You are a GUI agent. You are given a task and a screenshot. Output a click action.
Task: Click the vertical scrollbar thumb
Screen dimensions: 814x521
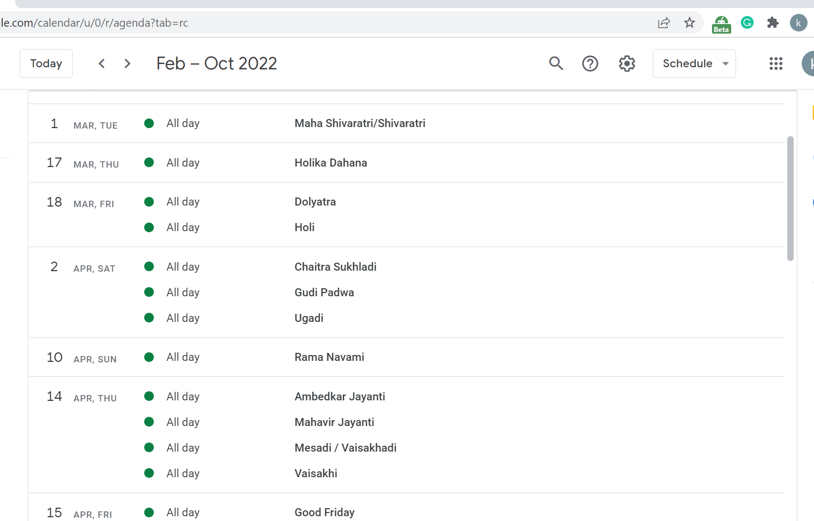click(x=790, y=198)
